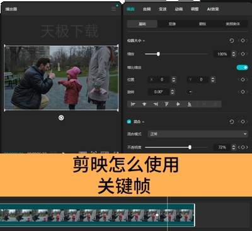Click the rotation angle stepper

[x=173, y=92]
